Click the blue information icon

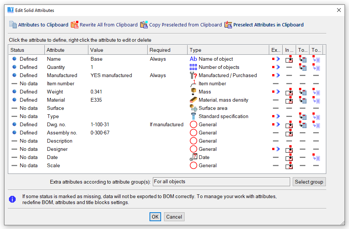[12, 199]
